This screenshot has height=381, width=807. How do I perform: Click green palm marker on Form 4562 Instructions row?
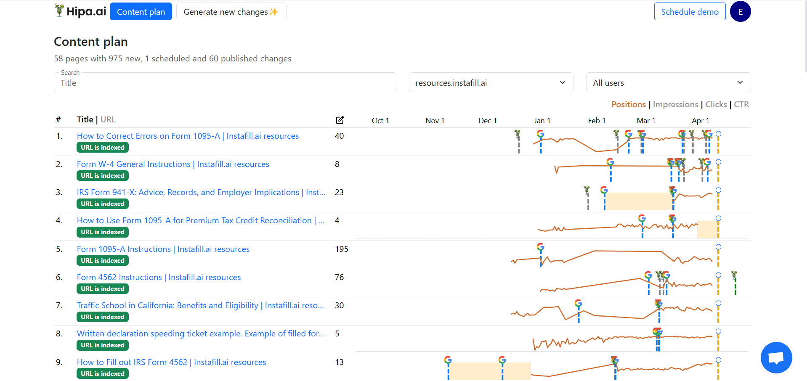pyautogui.click(x=734, y=276)
